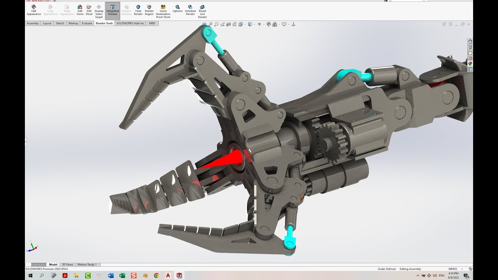498x280 pixels.
Task: Open notification center with 24 notifications
Action: (x=466, y=276)
